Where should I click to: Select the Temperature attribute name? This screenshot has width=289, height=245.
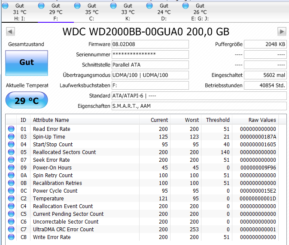click(x=49, y=199)
